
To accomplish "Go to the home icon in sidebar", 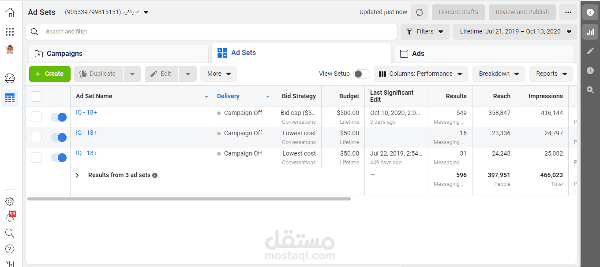I will coord(10,12).
